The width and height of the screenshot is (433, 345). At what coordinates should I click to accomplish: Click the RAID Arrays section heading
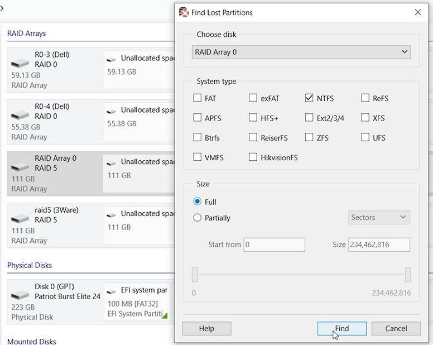pyautogui.click(x=27, y=33)
